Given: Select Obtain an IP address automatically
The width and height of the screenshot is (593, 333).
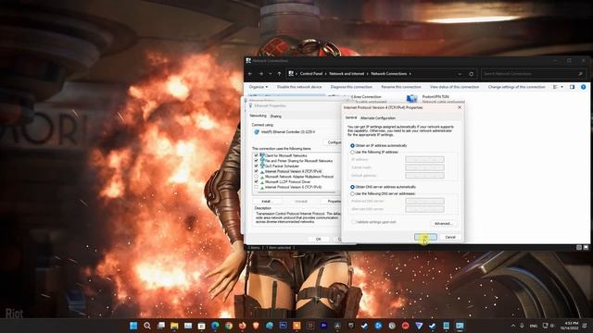Looking at the screenshot, I should (352, 146).
